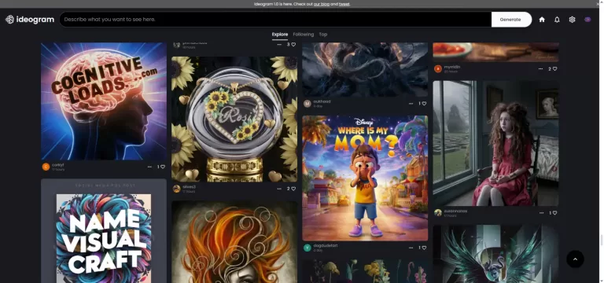This screenshot has width=604, height=283.
Task: Open more options for Cognitive Loads image
Action: pos(149,167)
